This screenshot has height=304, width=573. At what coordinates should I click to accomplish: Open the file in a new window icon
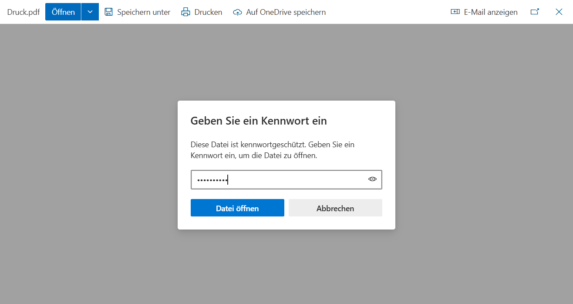pos(535,12)
